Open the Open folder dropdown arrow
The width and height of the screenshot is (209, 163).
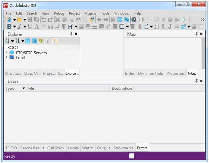(25, 20)
